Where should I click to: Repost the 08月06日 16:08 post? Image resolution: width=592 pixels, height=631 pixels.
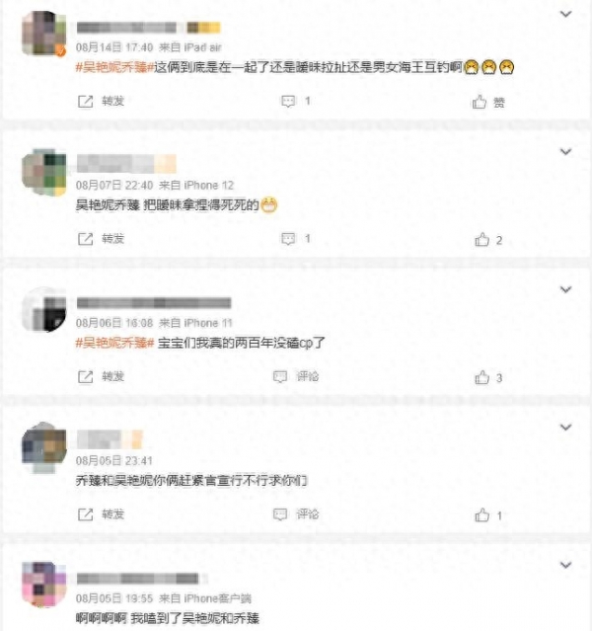pyautogui.click(x=101, y=376)
